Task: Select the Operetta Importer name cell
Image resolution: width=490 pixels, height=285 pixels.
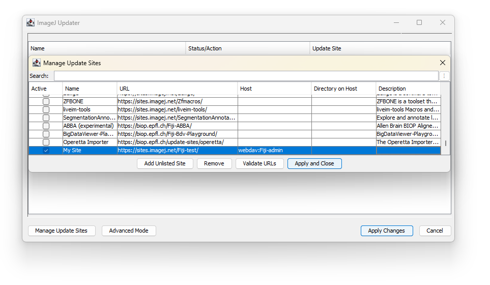Action: tap(90, 142)
